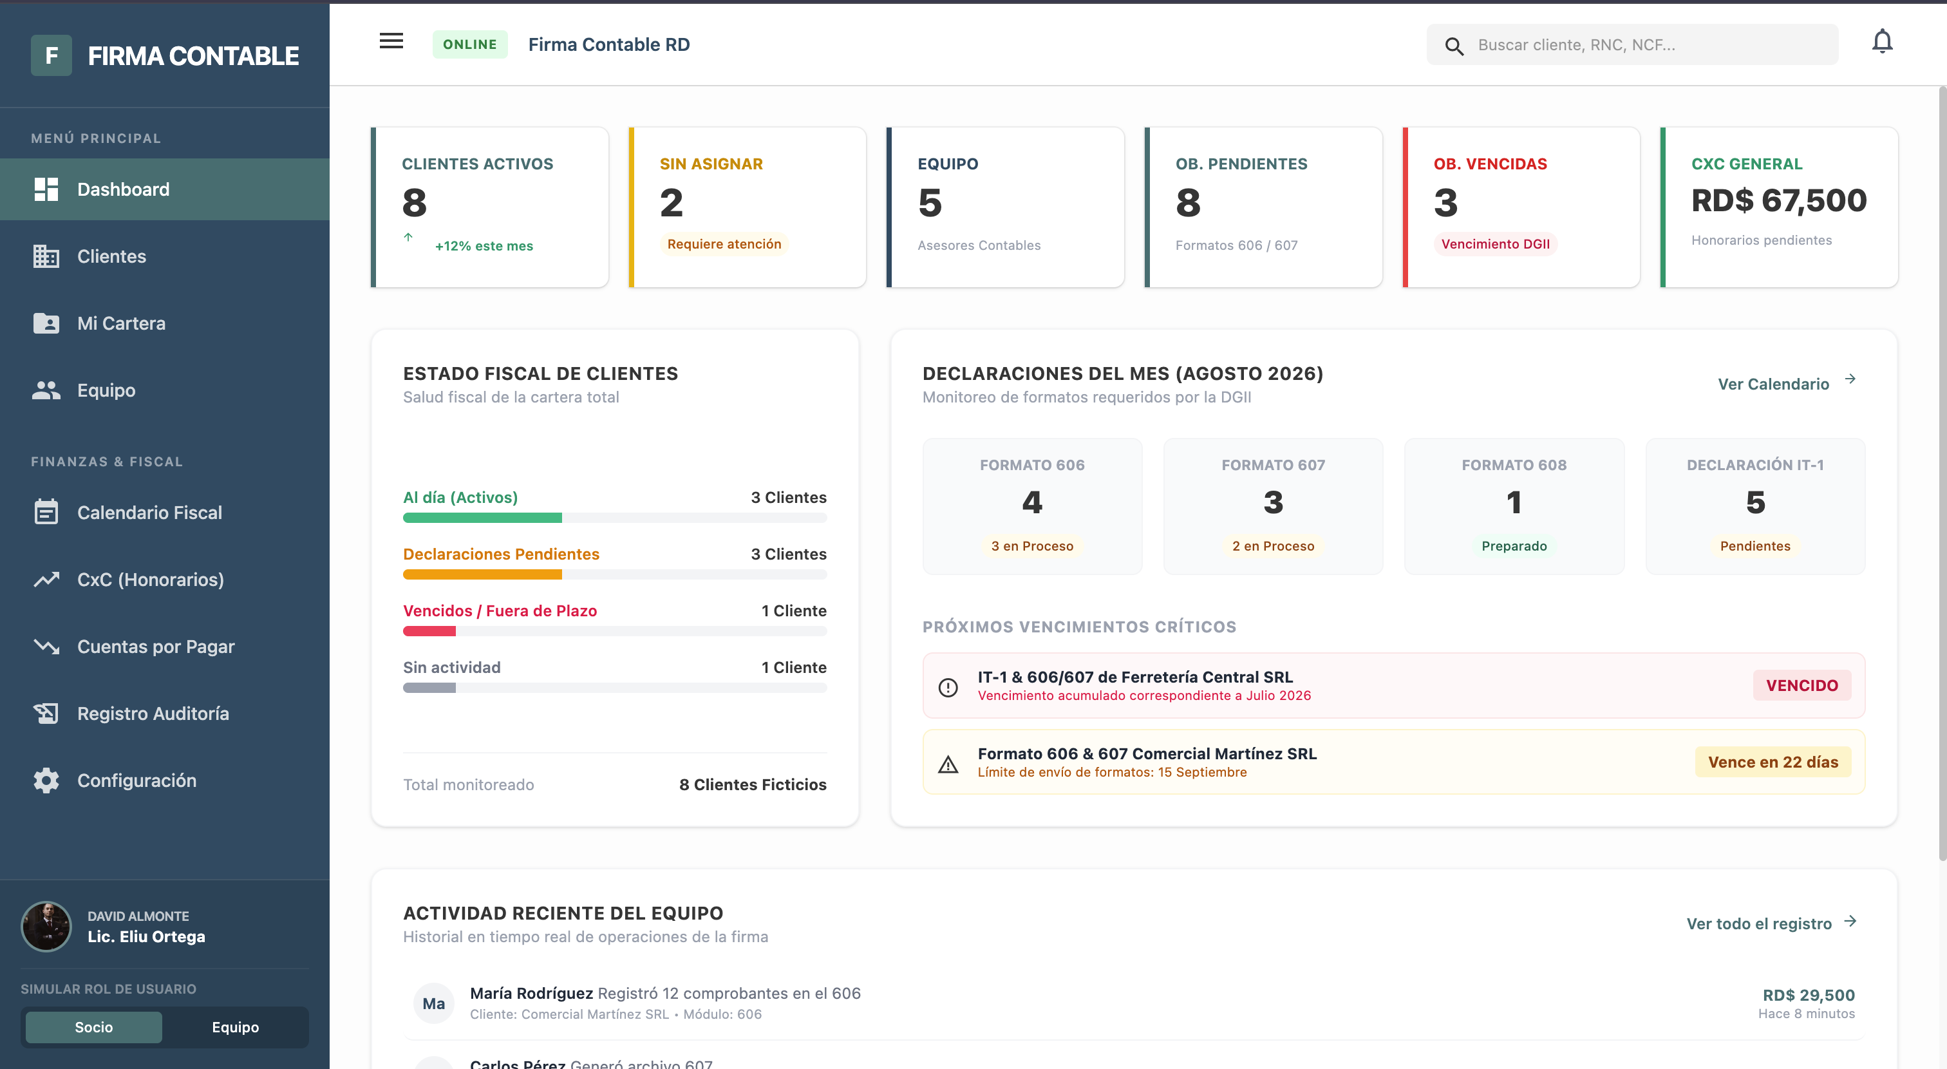Click the alert circle icon on Ferretería Central row

click(948, 686)
